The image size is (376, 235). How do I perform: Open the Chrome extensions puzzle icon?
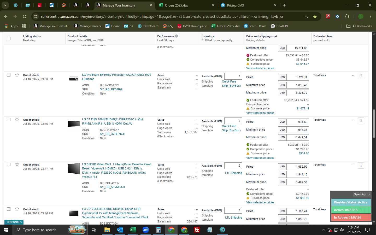(347, 16)
